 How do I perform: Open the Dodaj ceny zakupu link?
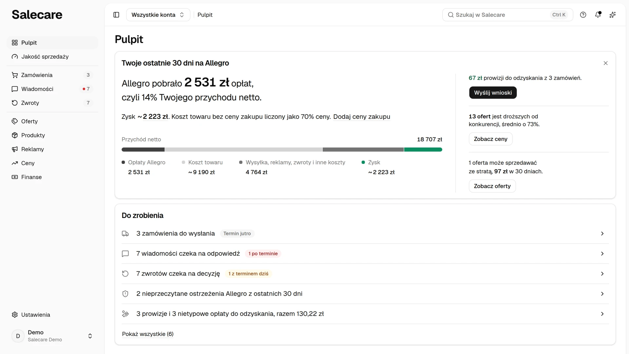[x=362, y=117]
